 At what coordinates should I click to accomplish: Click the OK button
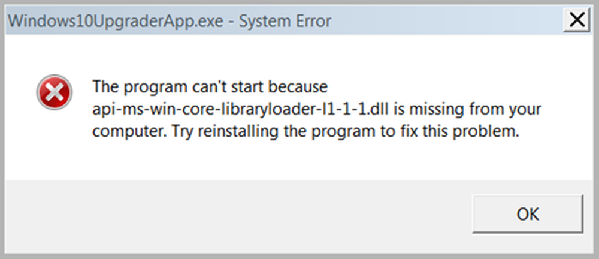527,215
